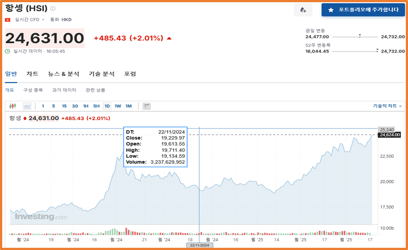Image resolution: width=408 pixels, height=250 pixels.
Task: Switch to the 차트 tab
Action: [32, 74]
